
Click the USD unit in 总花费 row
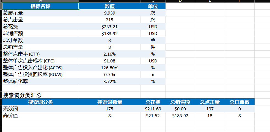(x=153, y=27)
